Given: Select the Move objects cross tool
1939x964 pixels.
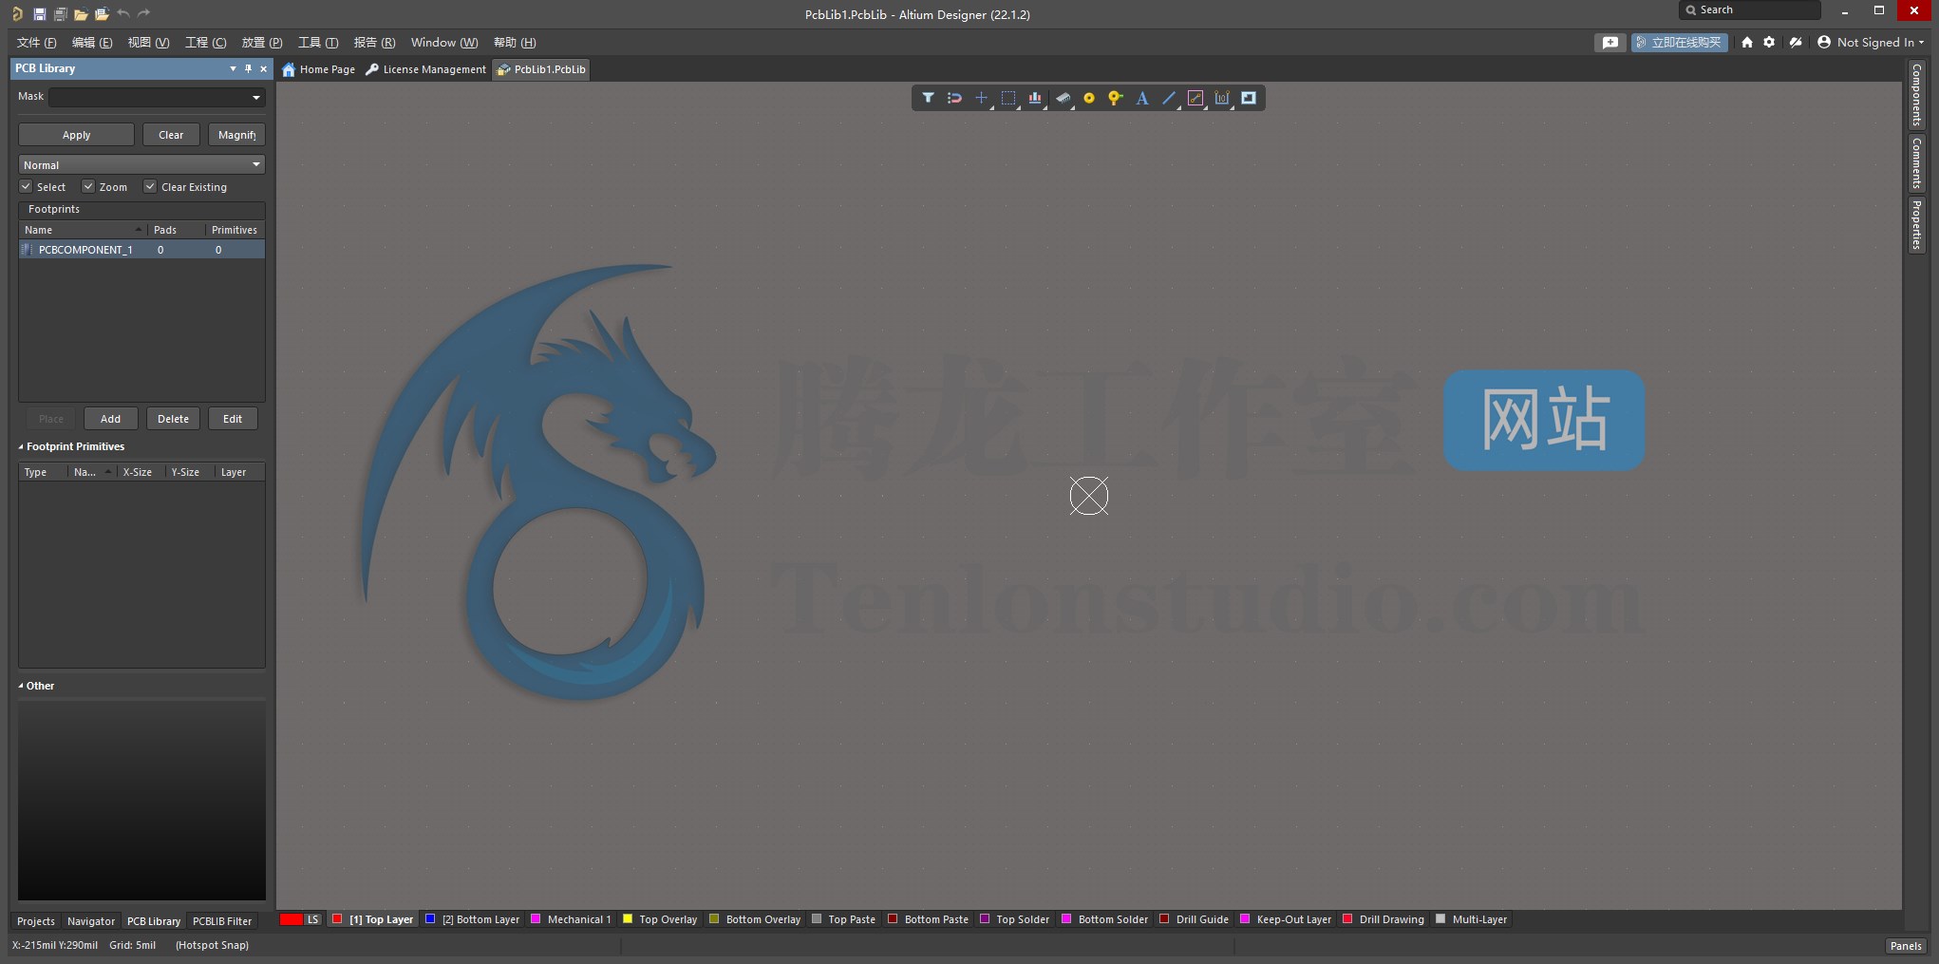Looking at the screenshot, I should coord(981,98).
